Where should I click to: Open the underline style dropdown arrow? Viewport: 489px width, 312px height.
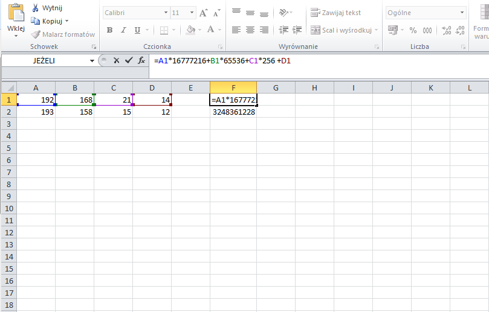coord(147,30)
